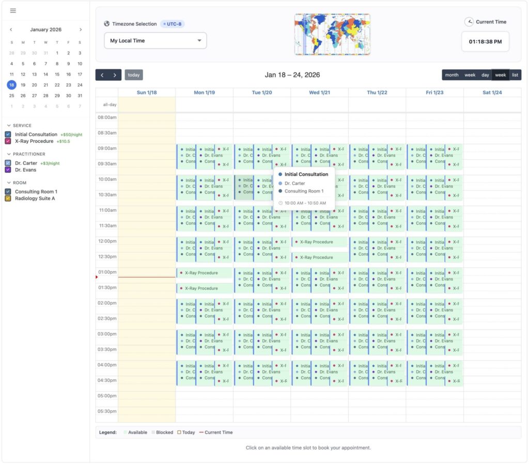The width and height of the screenshot is (529, 464).
Task: Navigate to next week with right arrow
Action: [x=115, y=75]
